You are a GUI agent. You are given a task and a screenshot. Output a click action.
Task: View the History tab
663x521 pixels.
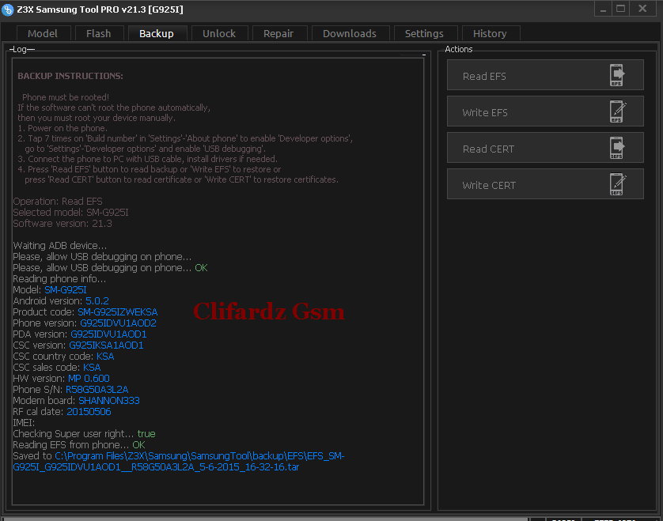point(490,33)
